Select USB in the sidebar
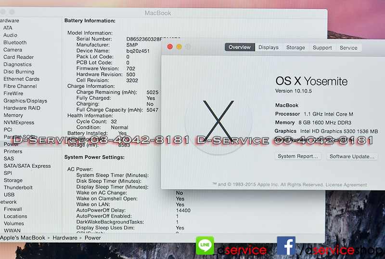This screenshot has height=259, width=385. pyautogui.click(x=9, y=194)
